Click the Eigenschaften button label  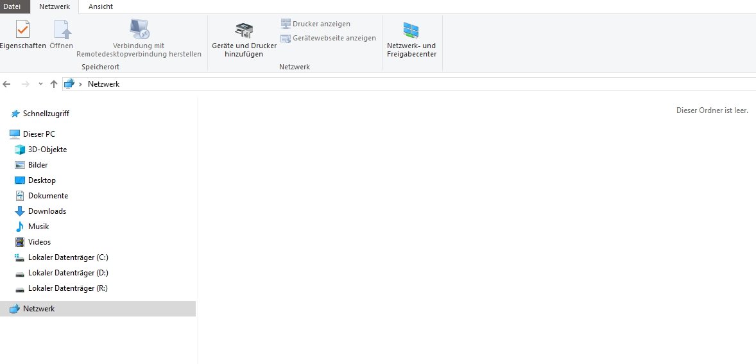click(x=23, y=46)
